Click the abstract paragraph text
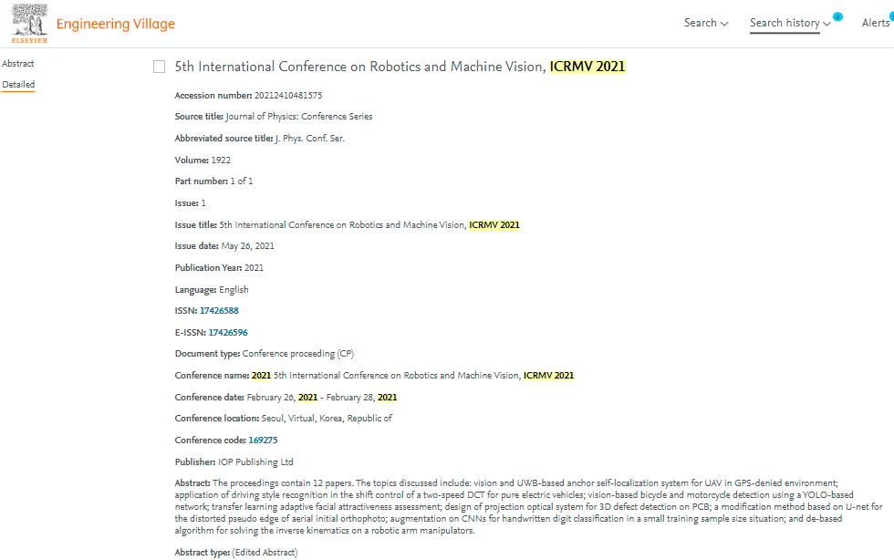This screenshot has width=894, height=560. pos(528,507)
